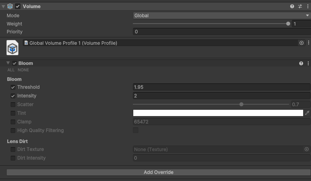
Task: Click the Add Override button
Action: [159, 172]
